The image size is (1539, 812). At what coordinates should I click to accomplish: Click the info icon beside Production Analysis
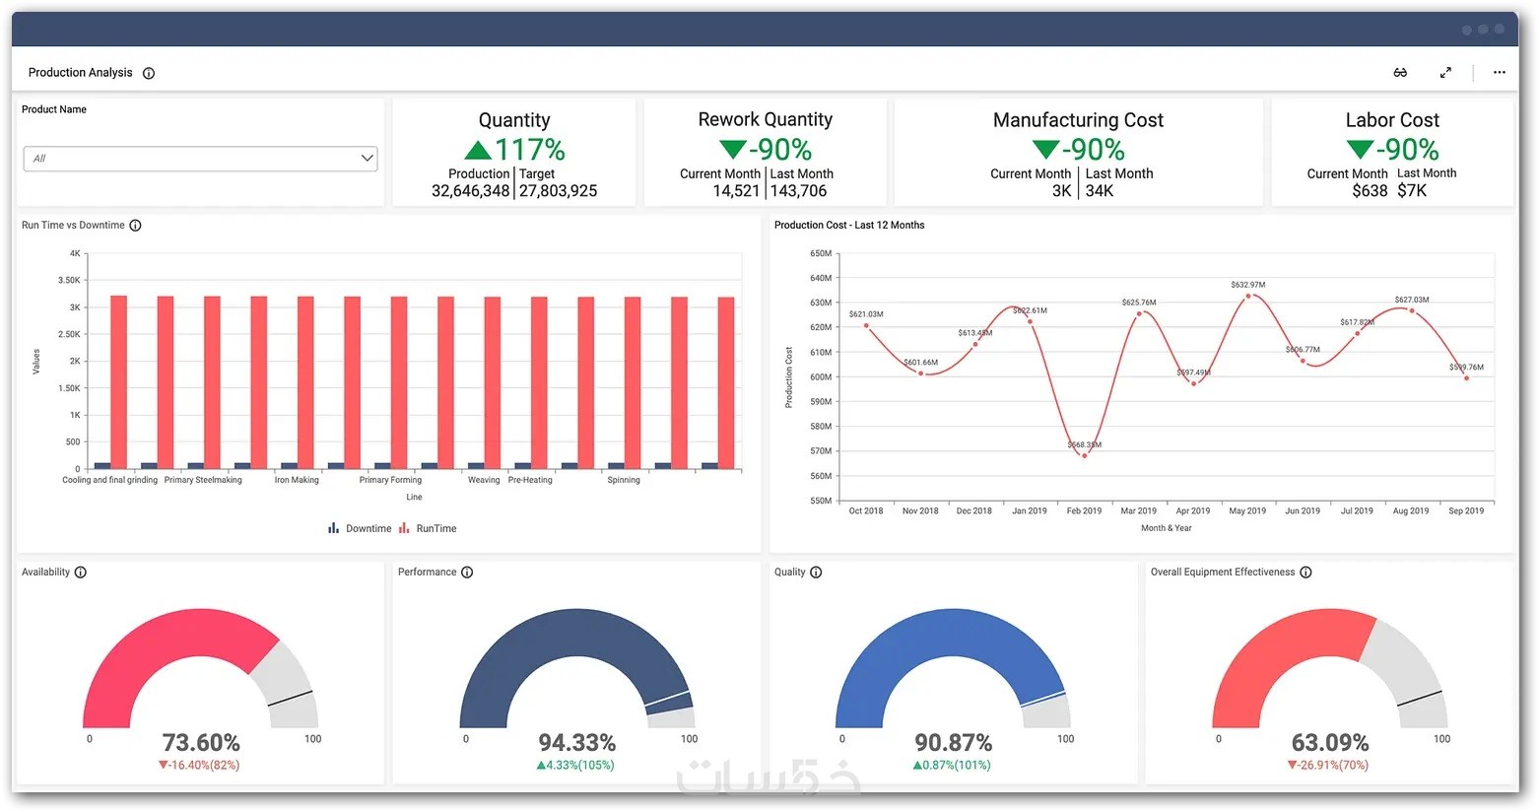(148, 72)
